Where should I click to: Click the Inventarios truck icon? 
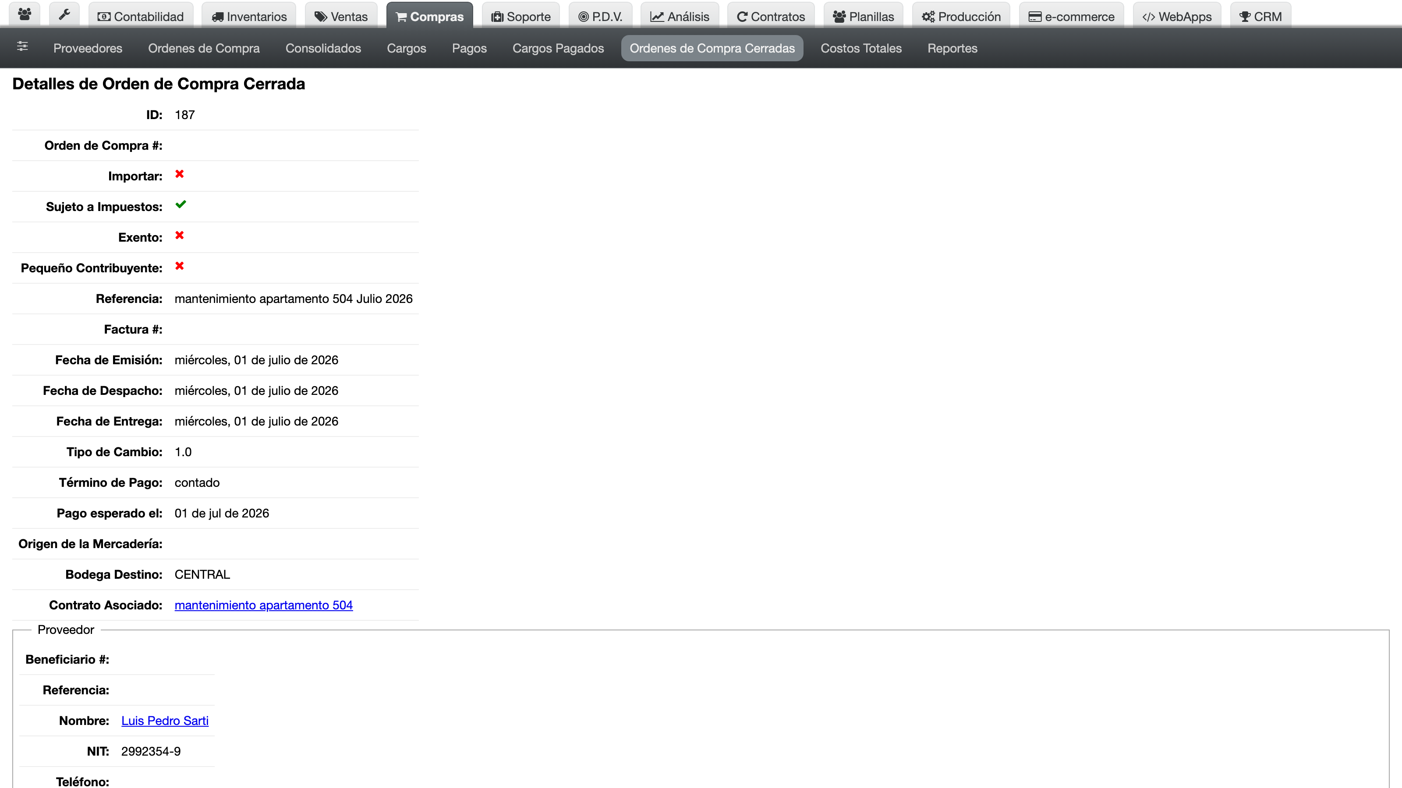(x=218, y=17)
